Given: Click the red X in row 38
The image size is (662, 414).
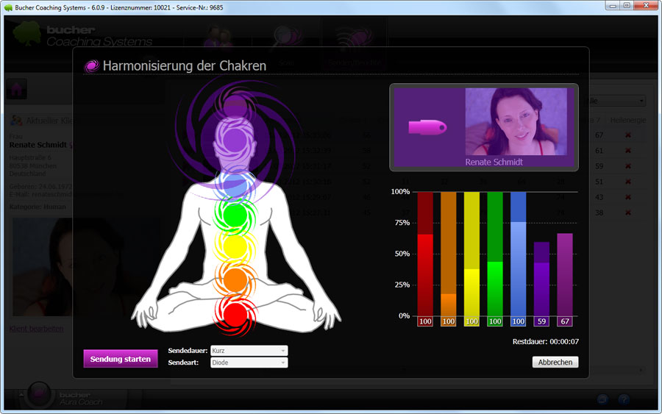Looking at the screenshot, I should (x=628, y=213).
